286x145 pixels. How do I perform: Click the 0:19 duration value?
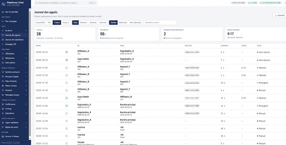pyautogui.click(x=243, y=98)
